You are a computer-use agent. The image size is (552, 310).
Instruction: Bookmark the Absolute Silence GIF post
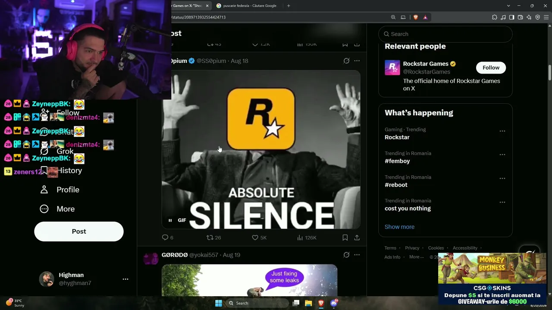point(345,238)
